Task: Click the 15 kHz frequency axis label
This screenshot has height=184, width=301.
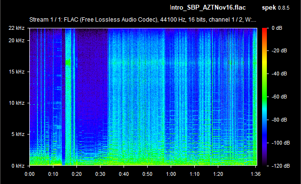Action: click(x=16, y=72)
